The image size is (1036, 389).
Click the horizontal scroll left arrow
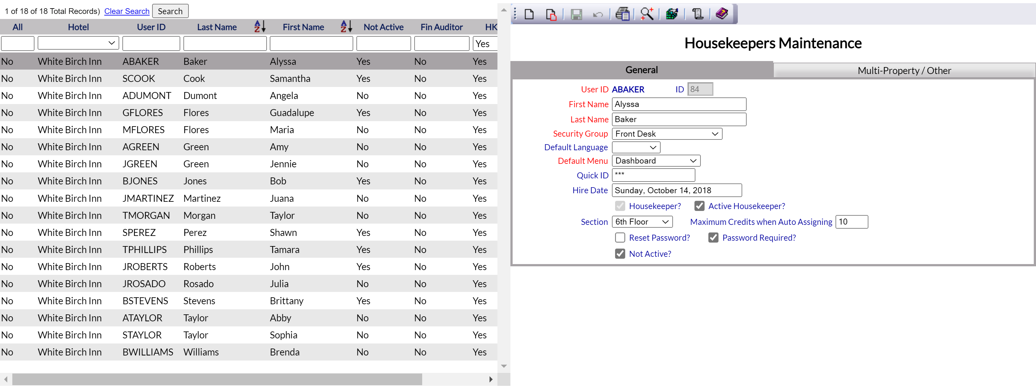point(6,379)
